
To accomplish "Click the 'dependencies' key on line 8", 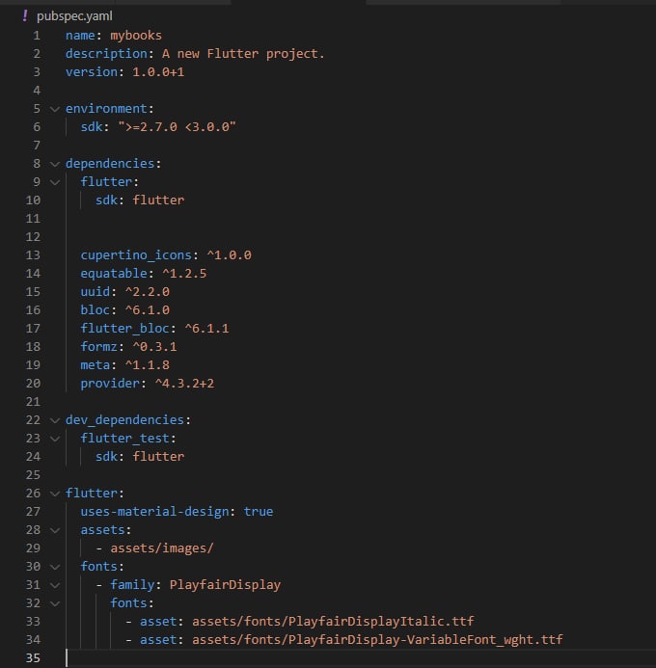I will [x=110, y=164].
